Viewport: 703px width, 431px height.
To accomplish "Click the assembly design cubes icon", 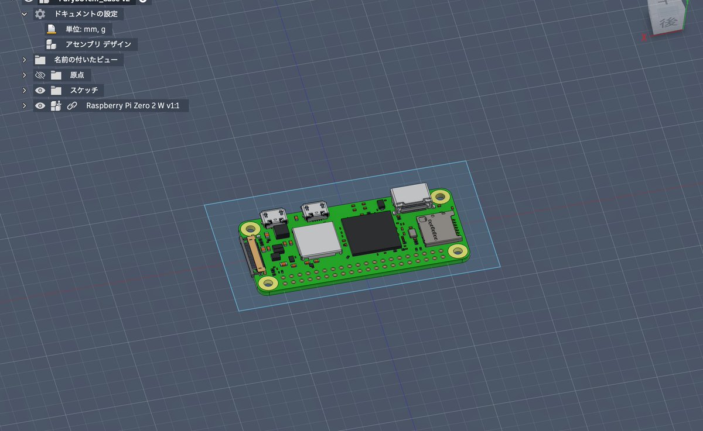I will 52,44.
